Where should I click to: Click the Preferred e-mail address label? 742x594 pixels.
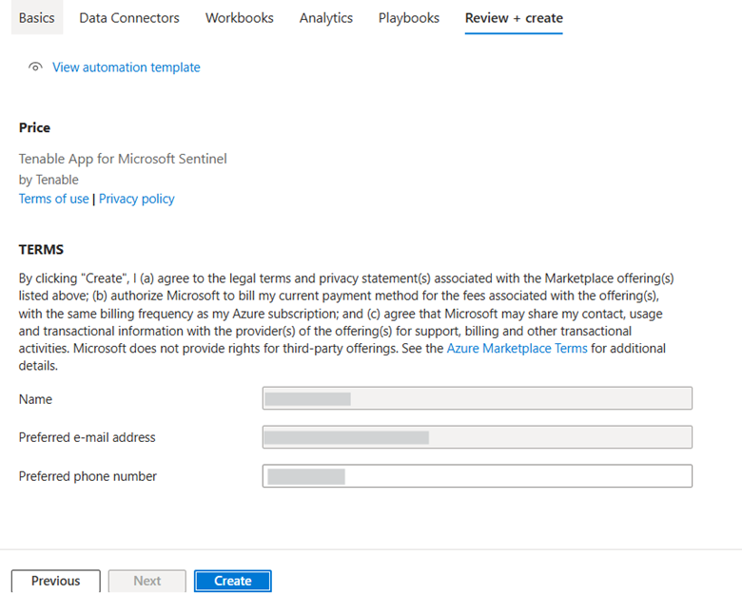click(x=88, y=437)
